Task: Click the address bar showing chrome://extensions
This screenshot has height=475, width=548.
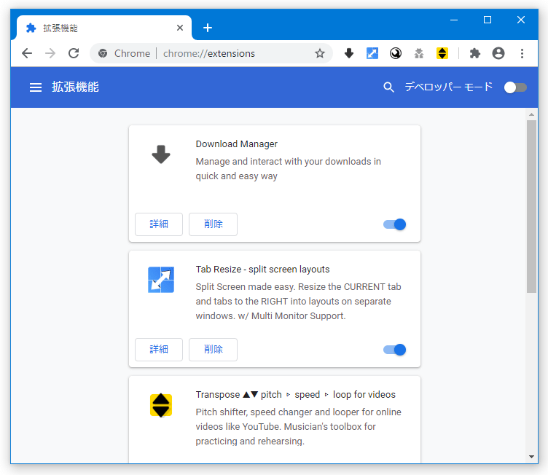Action: click(210, 53)
